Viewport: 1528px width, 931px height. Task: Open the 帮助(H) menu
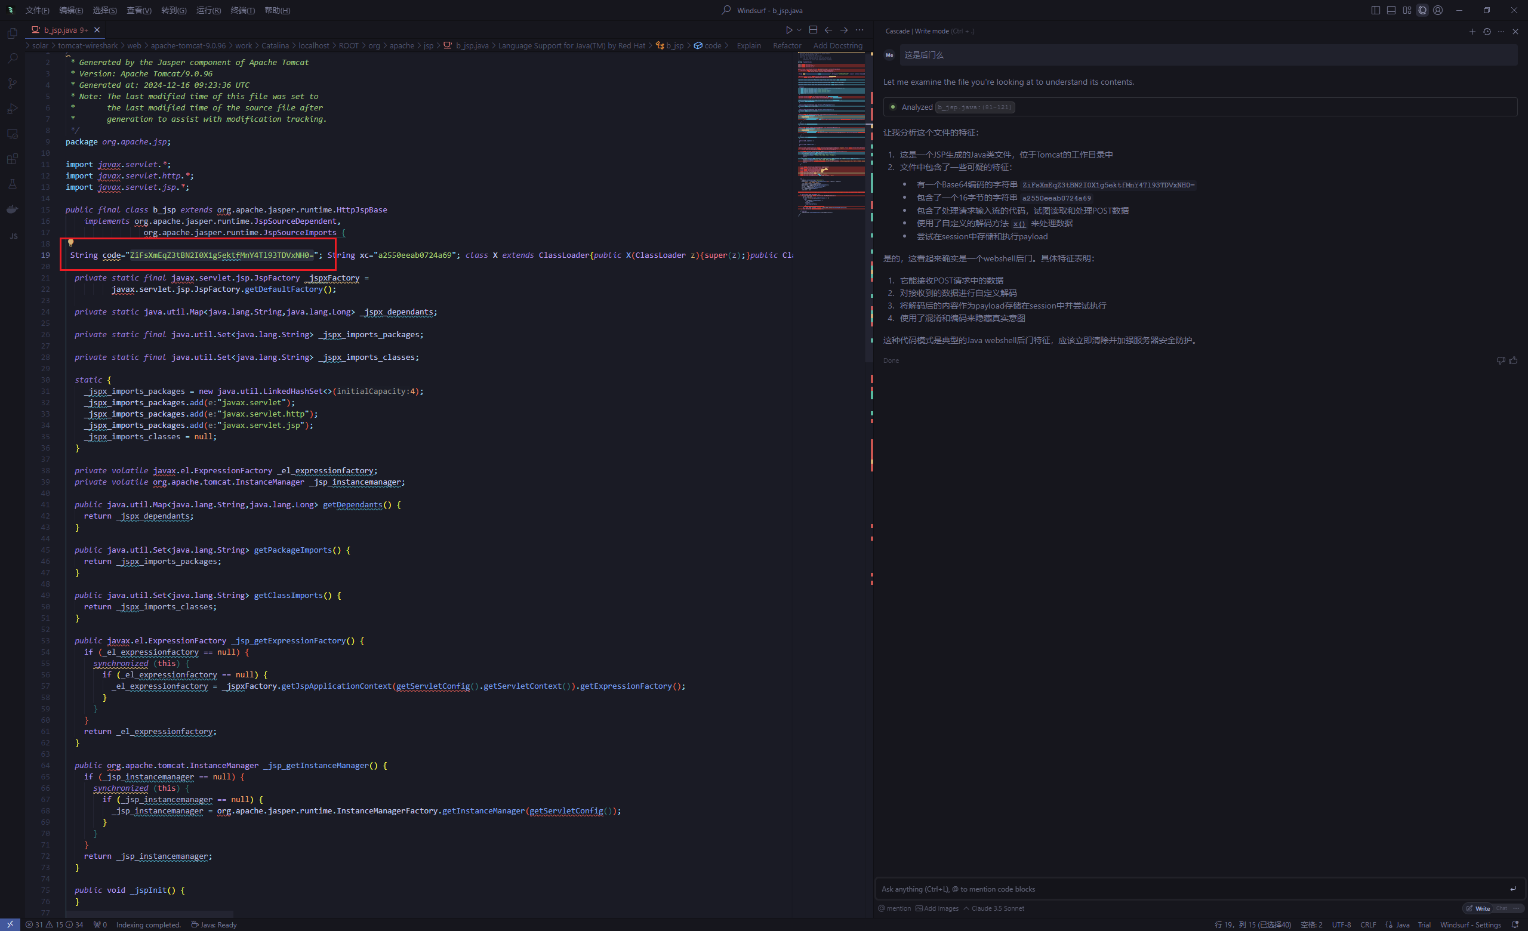(x=276, y=10)
